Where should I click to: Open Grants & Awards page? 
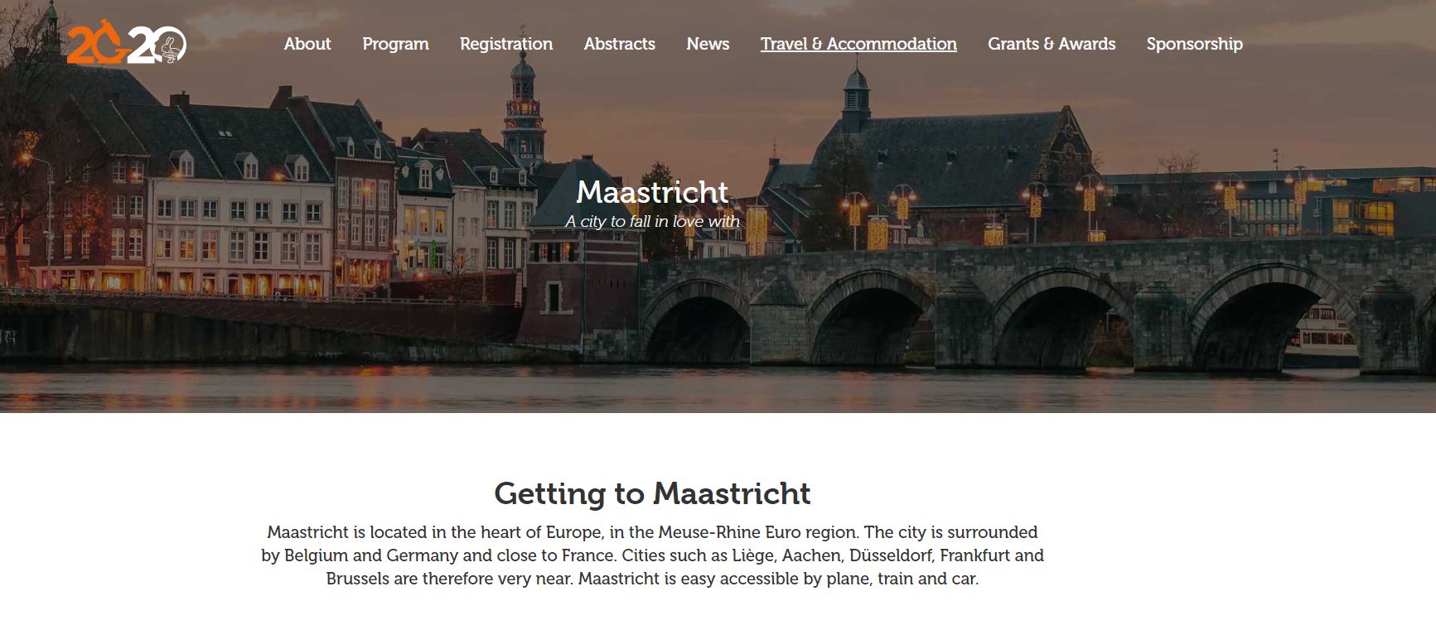point(1052,44)
